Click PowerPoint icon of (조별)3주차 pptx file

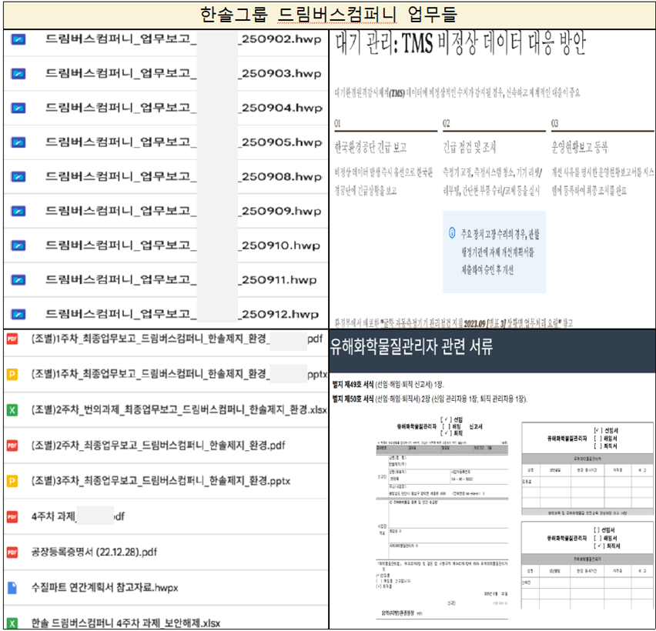tap(12, 481)
